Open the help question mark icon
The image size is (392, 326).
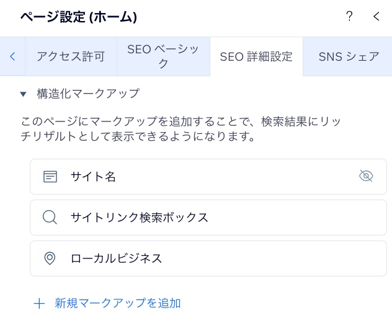point(349,17)
